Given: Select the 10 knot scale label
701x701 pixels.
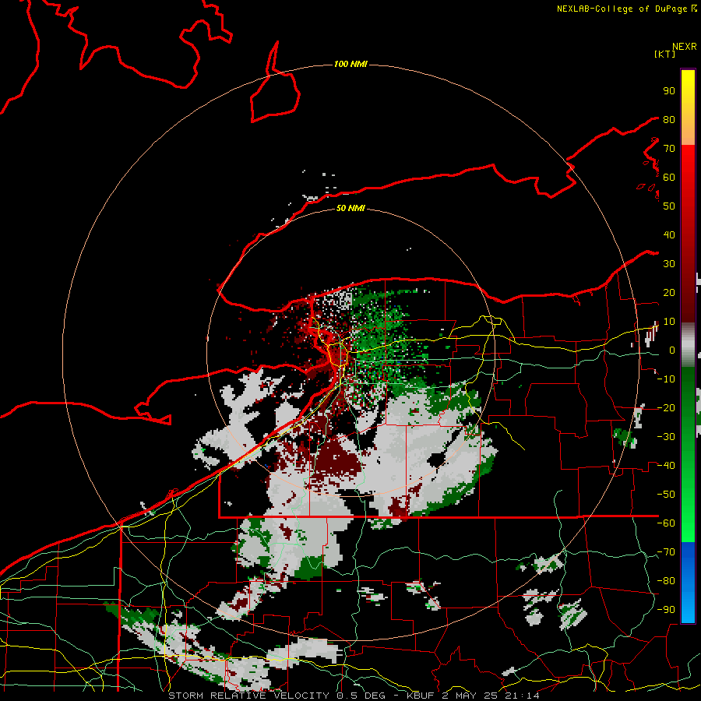Looking at the screenshot, I should [669, 322].
